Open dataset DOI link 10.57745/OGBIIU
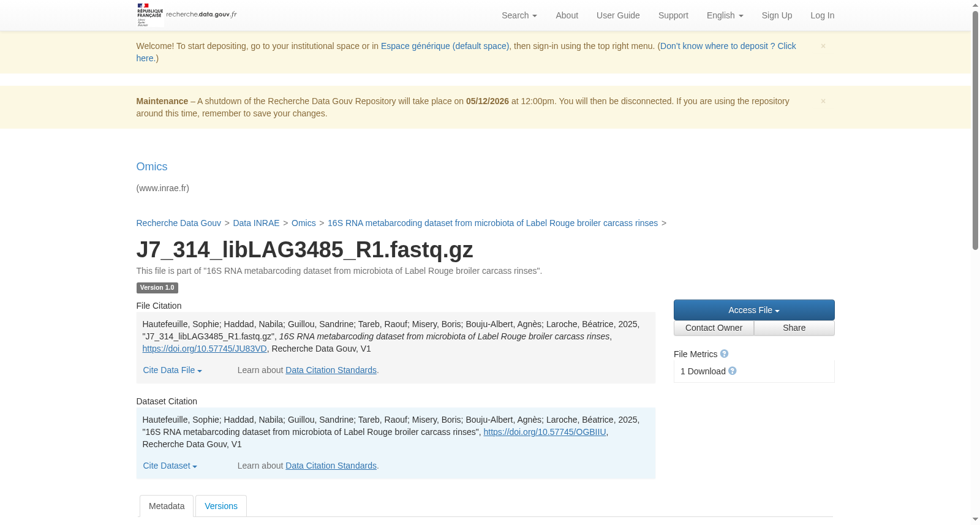Screen dimensions: 980x525 [x=545, y=432]
